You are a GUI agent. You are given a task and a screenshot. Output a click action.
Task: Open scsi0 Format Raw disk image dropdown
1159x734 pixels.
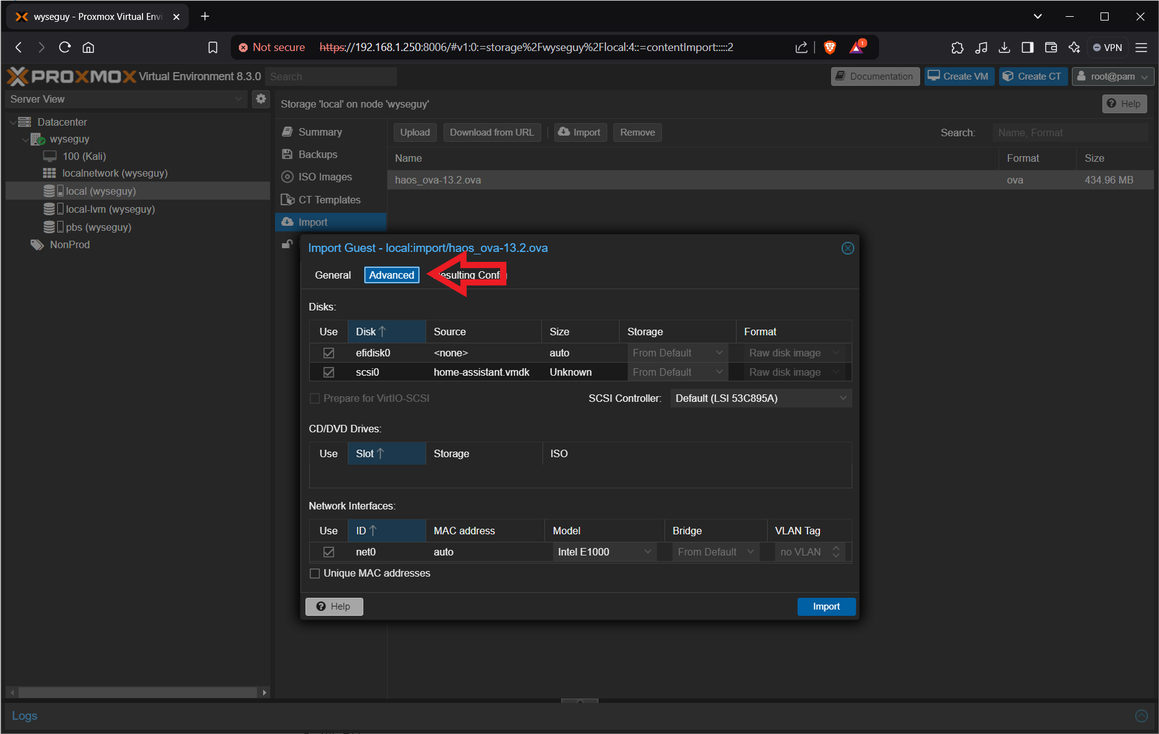pos(794,372)
